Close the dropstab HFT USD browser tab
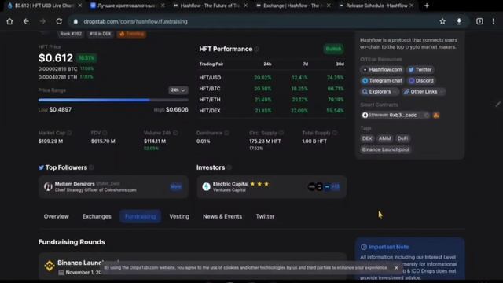503x283 pixels. point(80,6)
